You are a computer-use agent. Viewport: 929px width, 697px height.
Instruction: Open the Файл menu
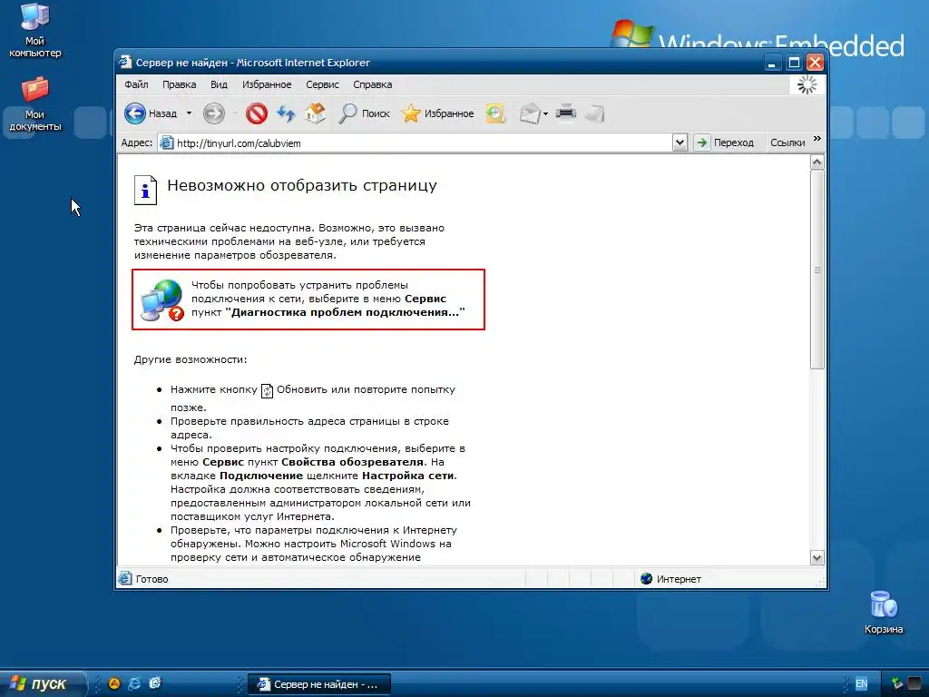(x=136, y=84)
